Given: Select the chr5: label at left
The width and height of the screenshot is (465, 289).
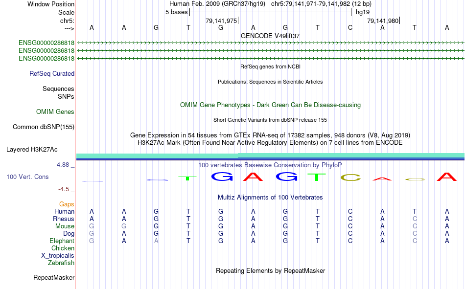Looking at the screenshot, I should [x=67, y=21].
